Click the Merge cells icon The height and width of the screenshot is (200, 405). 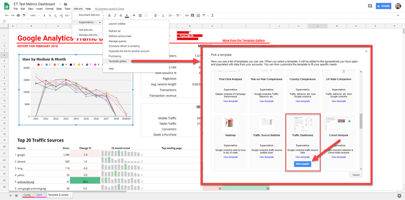click(146, 16)
